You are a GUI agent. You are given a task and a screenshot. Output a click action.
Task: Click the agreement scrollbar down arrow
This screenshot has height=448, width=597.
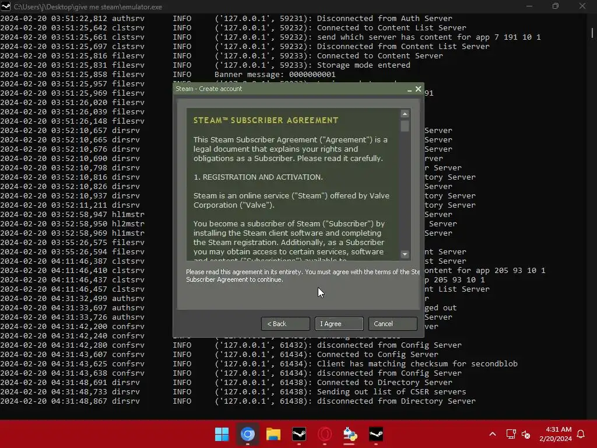click(405, 254)
